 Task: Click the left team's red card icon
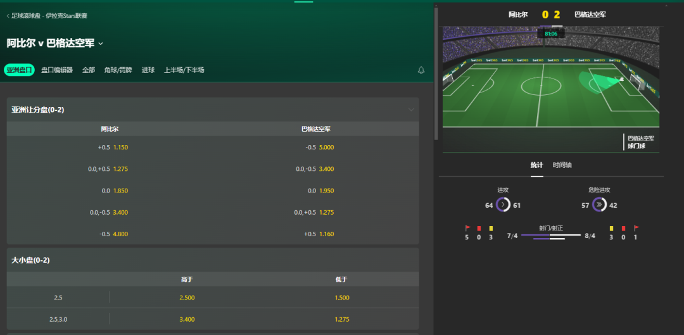[479, 228]
